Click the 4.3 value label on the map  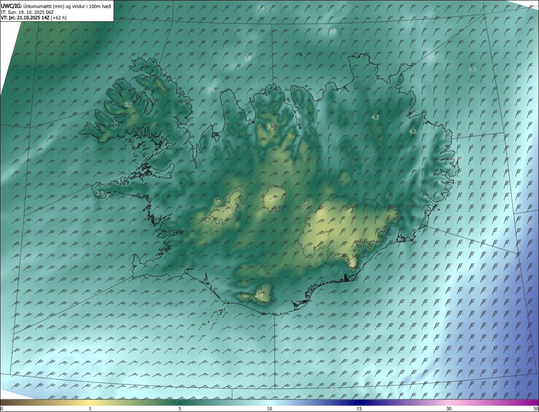click(375, 117)
